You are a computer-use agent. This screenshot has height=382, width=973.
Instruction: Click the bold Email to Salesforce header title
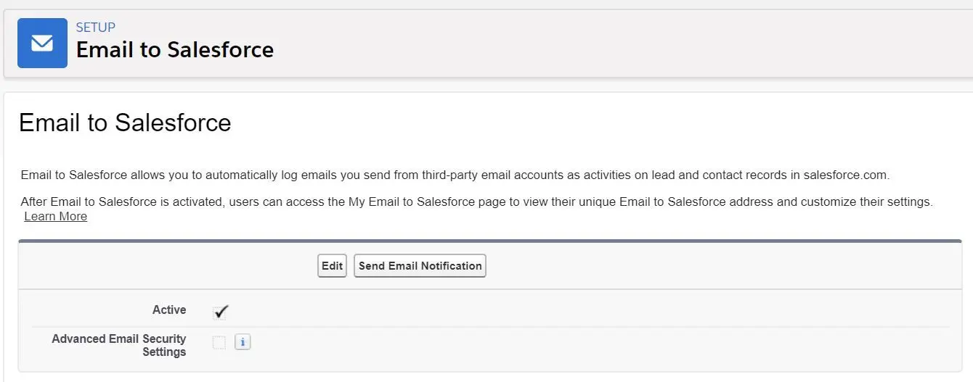[175, 50]
